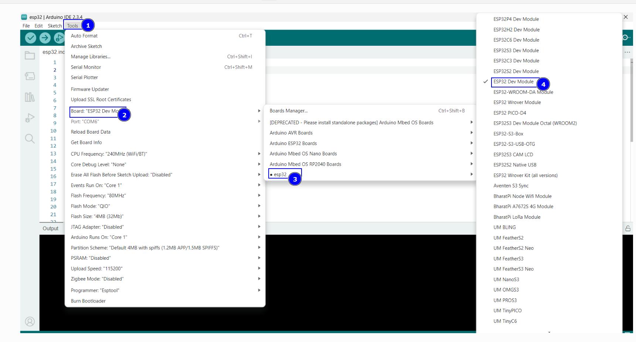This screenshot has height=342, width=636.
Task: Click PSRAM "Disabled" entry
Action: pyautogui.click(x=165, y=258)
